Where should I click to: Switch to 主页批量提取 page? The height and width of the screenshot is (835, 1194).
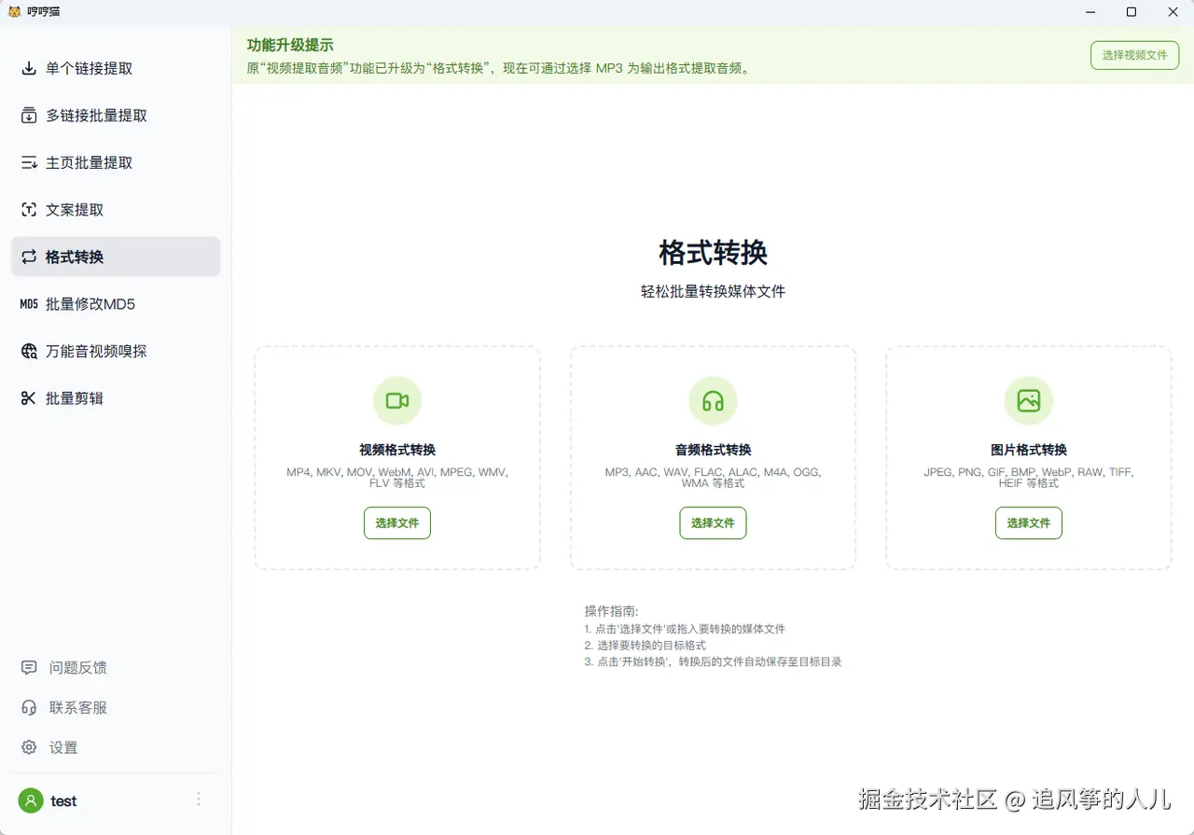116,162
